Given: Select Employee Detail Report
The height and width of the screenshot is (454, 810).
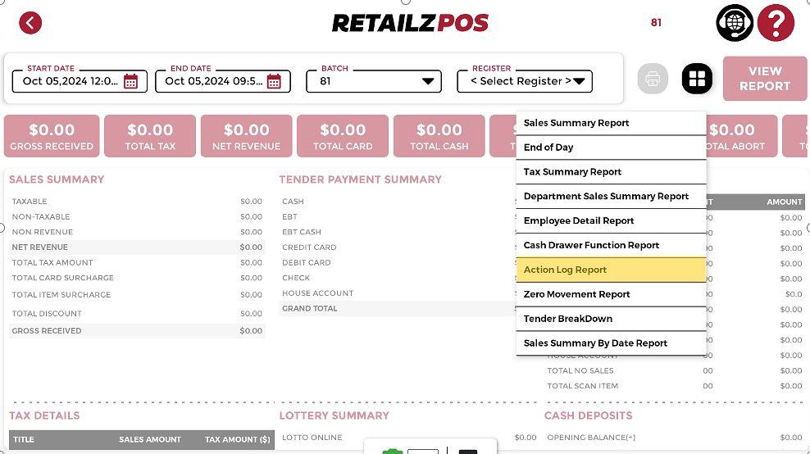Looking at the screenshot, I should point(611,220).
